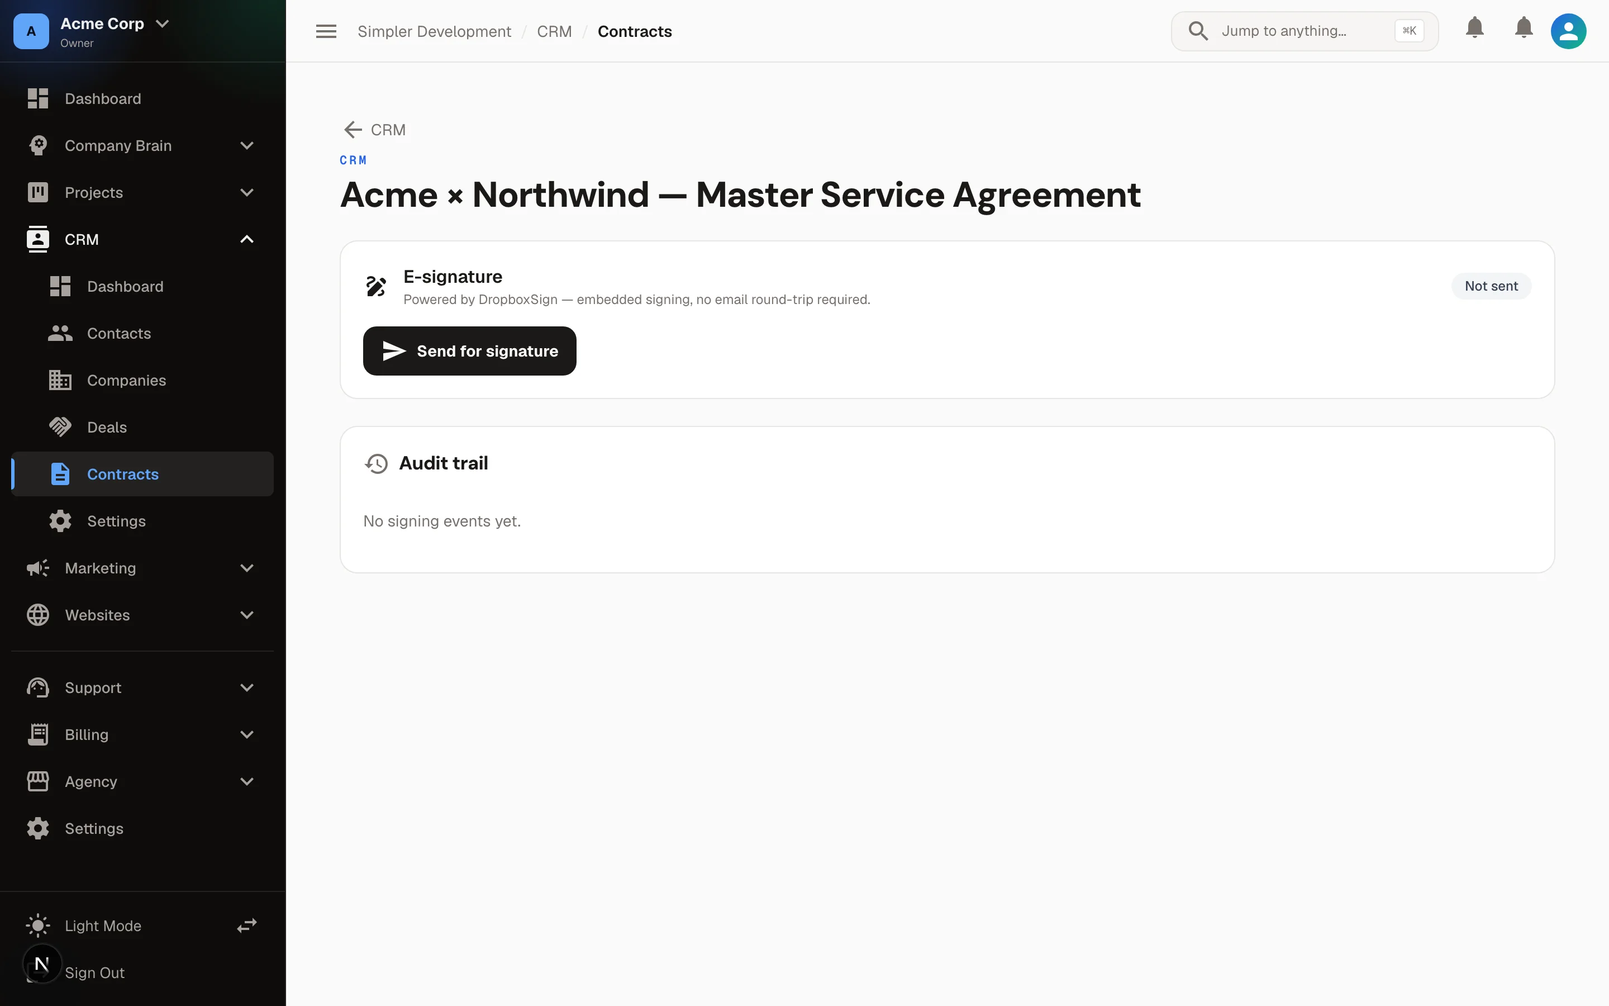Open CRM Settings submenu item
This screenshot has height=1006, width=1609.
[142, 521]
